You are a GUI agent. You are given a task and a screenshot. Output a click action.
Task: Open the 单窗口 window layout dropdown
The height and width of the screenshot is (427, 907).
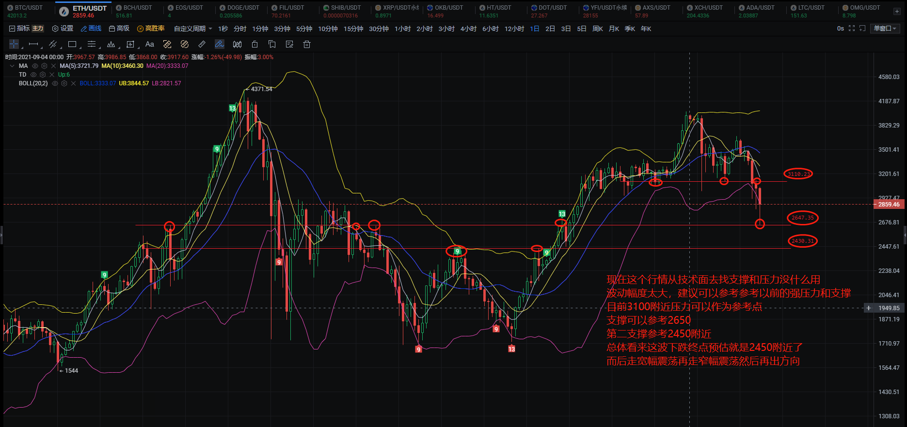click(885, 29)
